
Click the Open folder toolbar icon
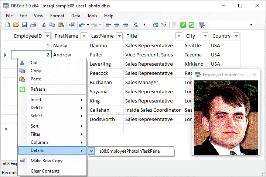click(x=16, y=25)
